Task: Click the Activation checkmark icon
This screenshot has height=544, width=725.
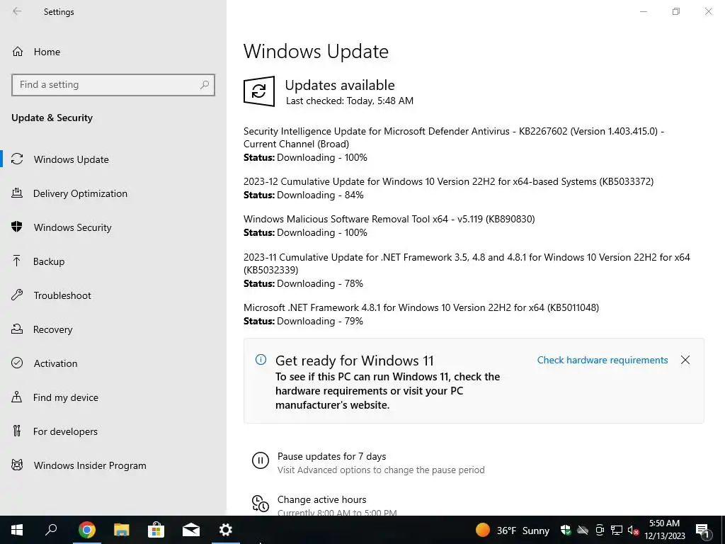Action: coord(17,363)
